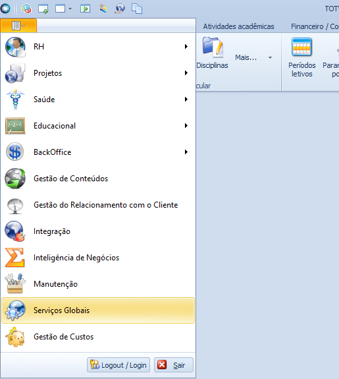The image size is (339, 379).
Task: Expand the RH submenu arrow
Action: point(186,46)
